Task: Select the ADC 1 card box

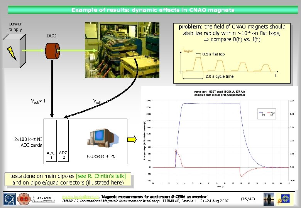Action: click(x=51, y=141)
